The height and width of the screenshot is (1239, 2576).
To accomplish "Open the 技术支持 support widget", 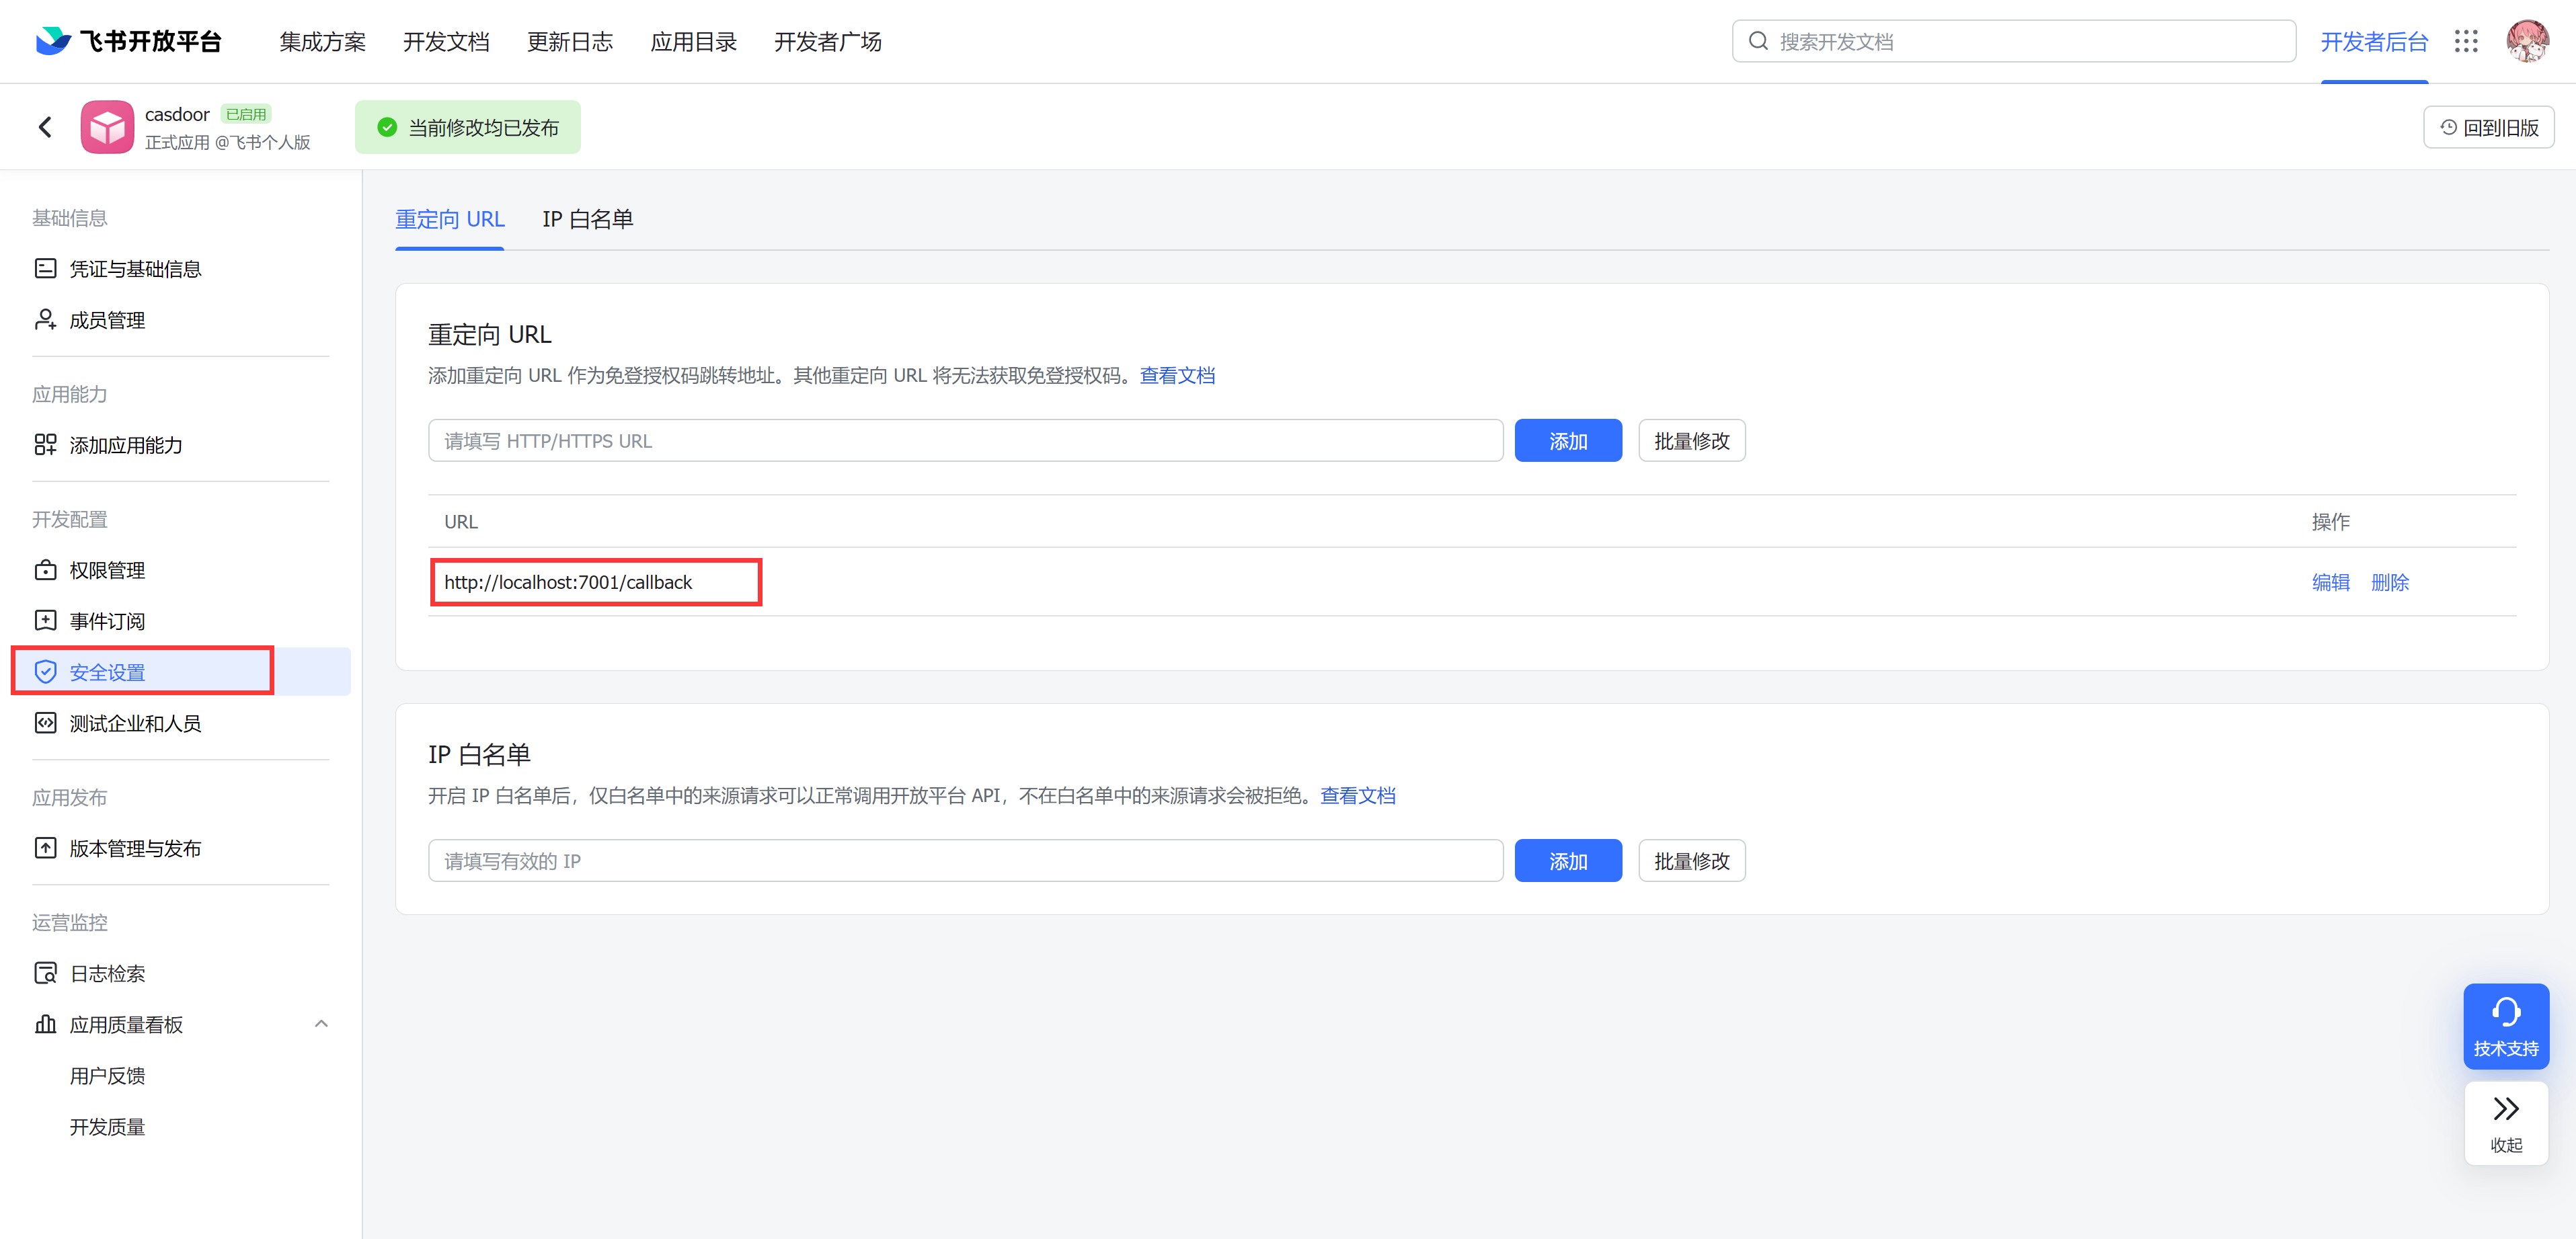I will point(2506,1026).
